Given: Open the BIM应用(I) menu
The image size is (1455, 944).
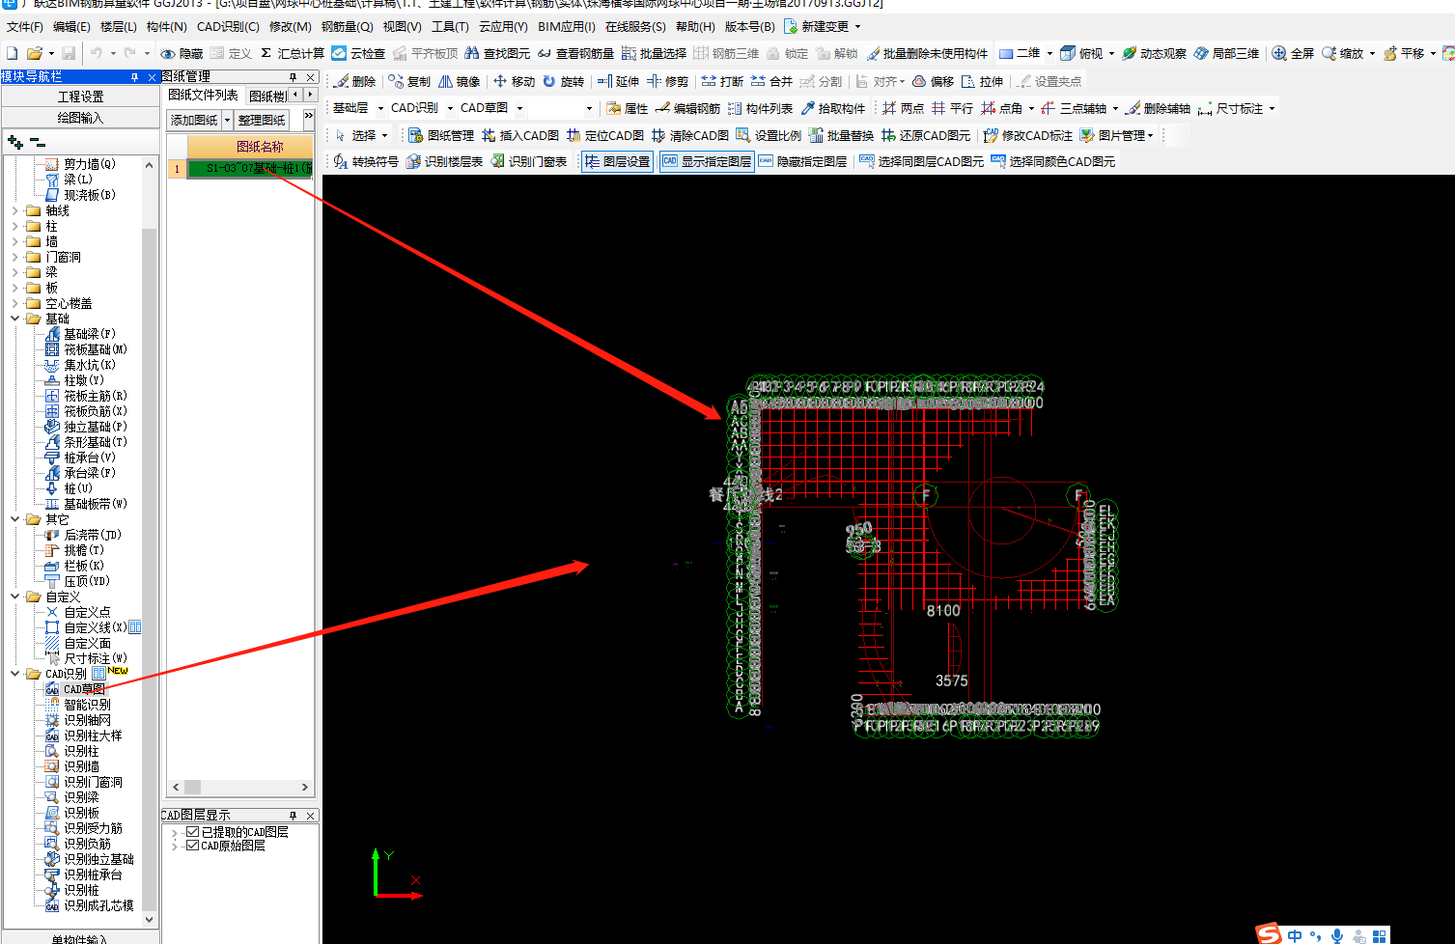Looking at the screenshot, I should 567,26.
